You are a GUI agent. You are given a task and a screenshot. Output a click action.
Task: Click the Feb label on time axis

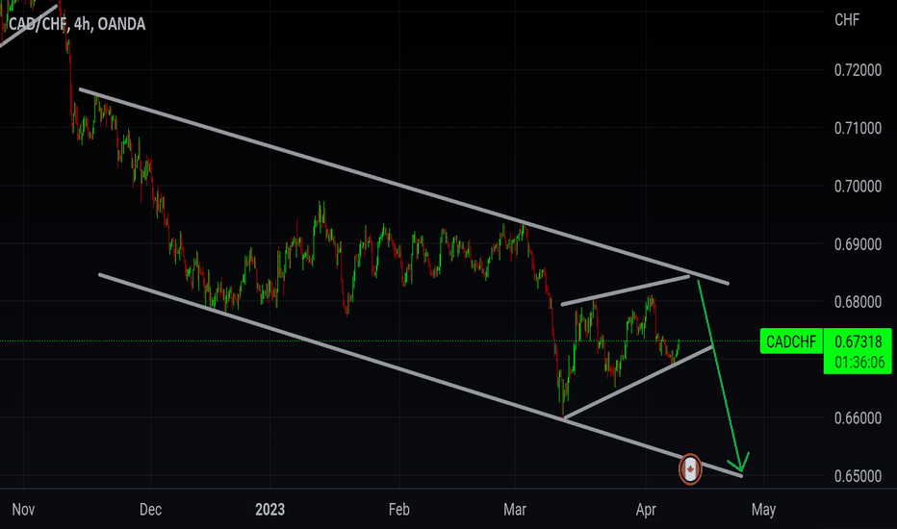398,509
